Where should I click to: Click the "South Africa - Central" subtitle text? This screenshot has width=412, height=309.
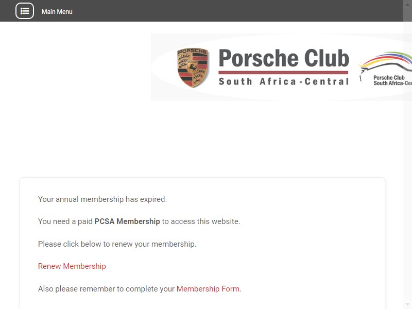pyautogui.click(x=284, y=81)
